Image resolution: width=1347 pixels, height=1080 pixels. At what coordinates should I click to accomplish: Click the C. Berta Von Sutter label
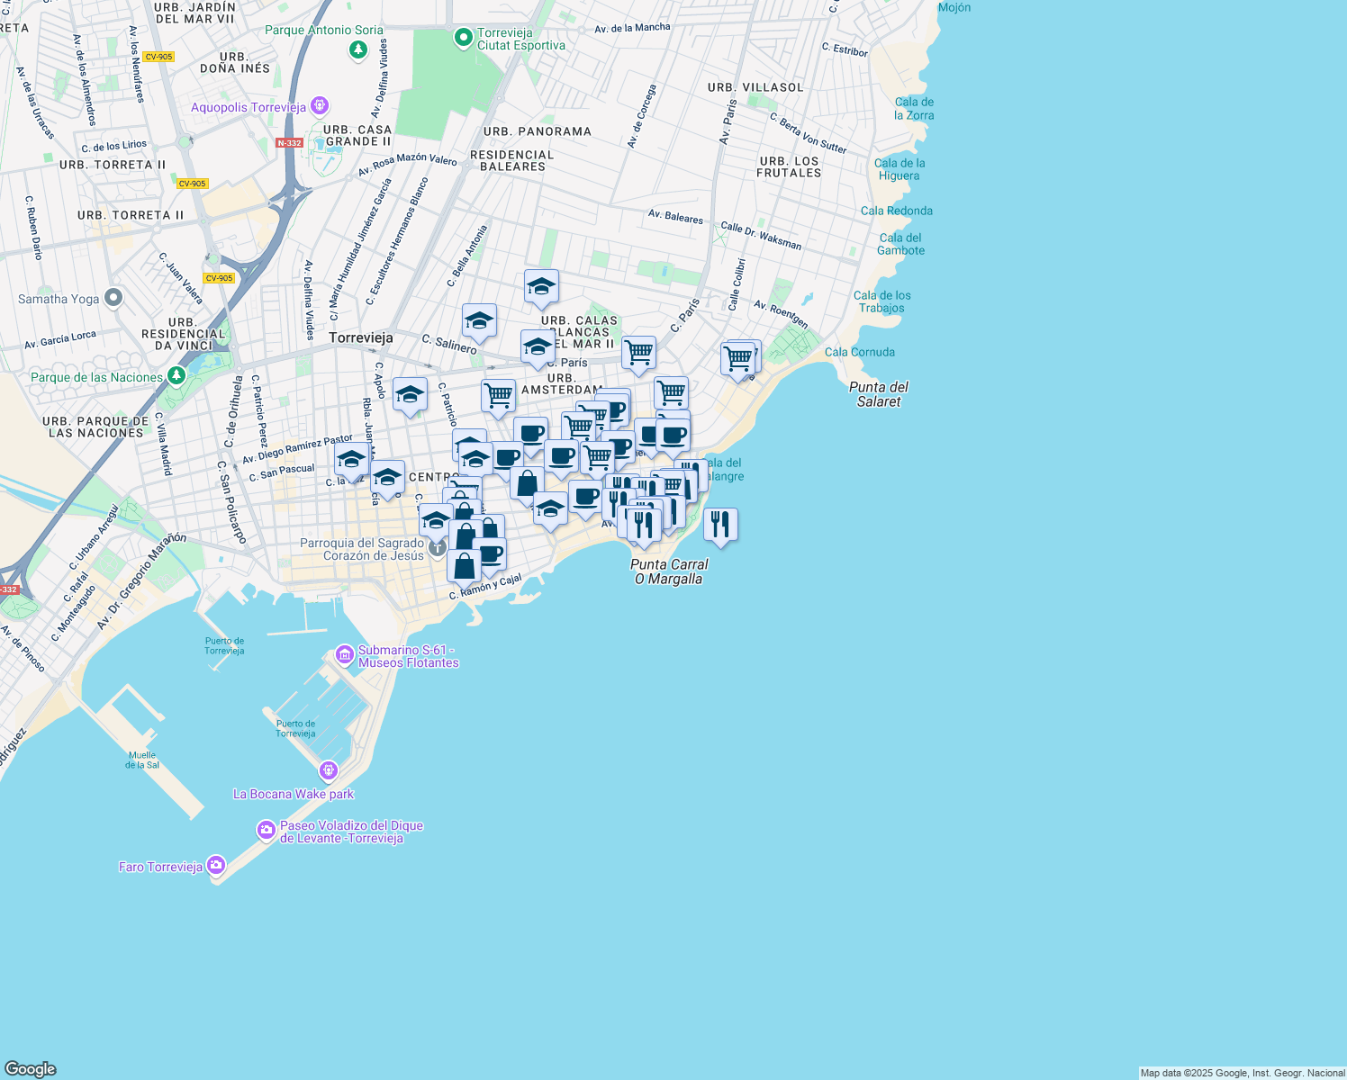pos(808,133)
